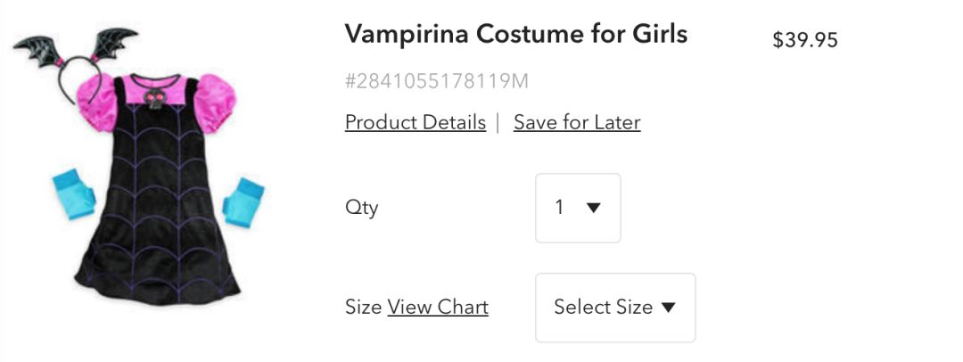Click the right blue glove in image
This screenshot has height=362, width=963.
coord(244,202)
